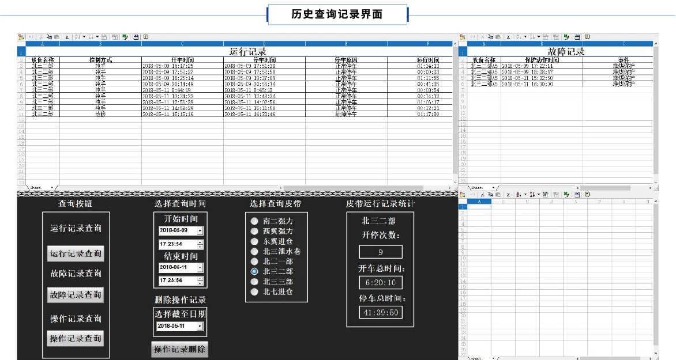Click the Sheet tab below 运行记录 table

tap(36, 187)
